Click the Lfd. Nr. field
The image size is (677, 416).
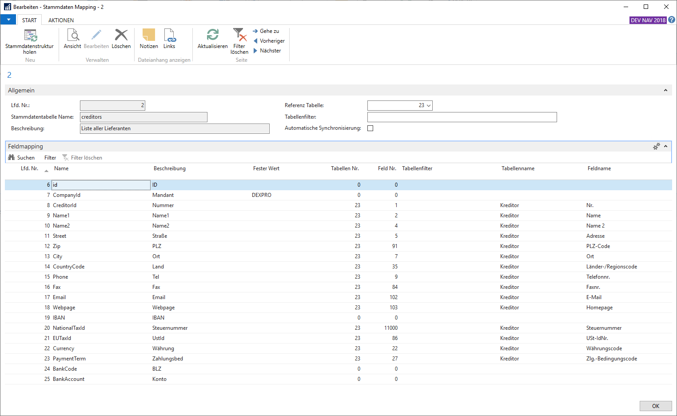[x=112, y=105]
